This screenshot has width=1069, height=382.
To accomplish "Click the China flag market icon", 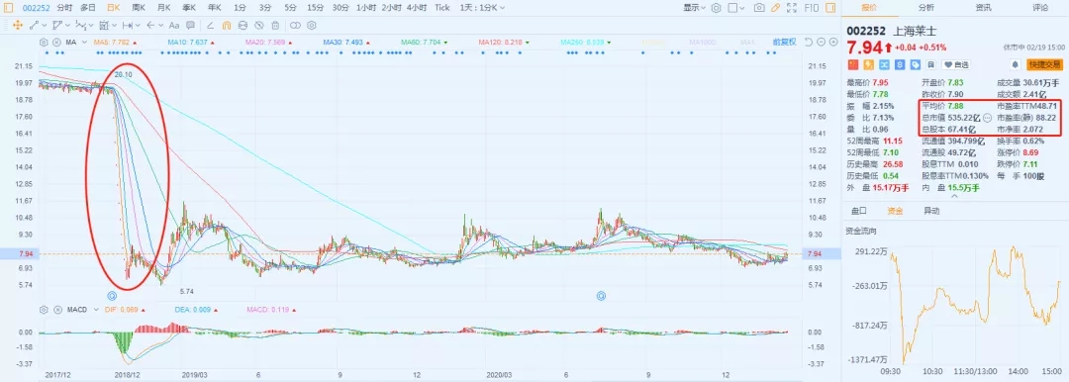I will [x=853, y=64].
